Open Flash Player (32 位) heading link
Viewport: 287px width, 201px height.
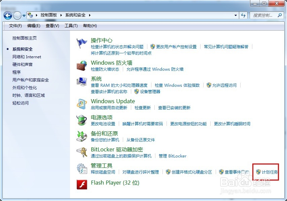coord(115,183)
